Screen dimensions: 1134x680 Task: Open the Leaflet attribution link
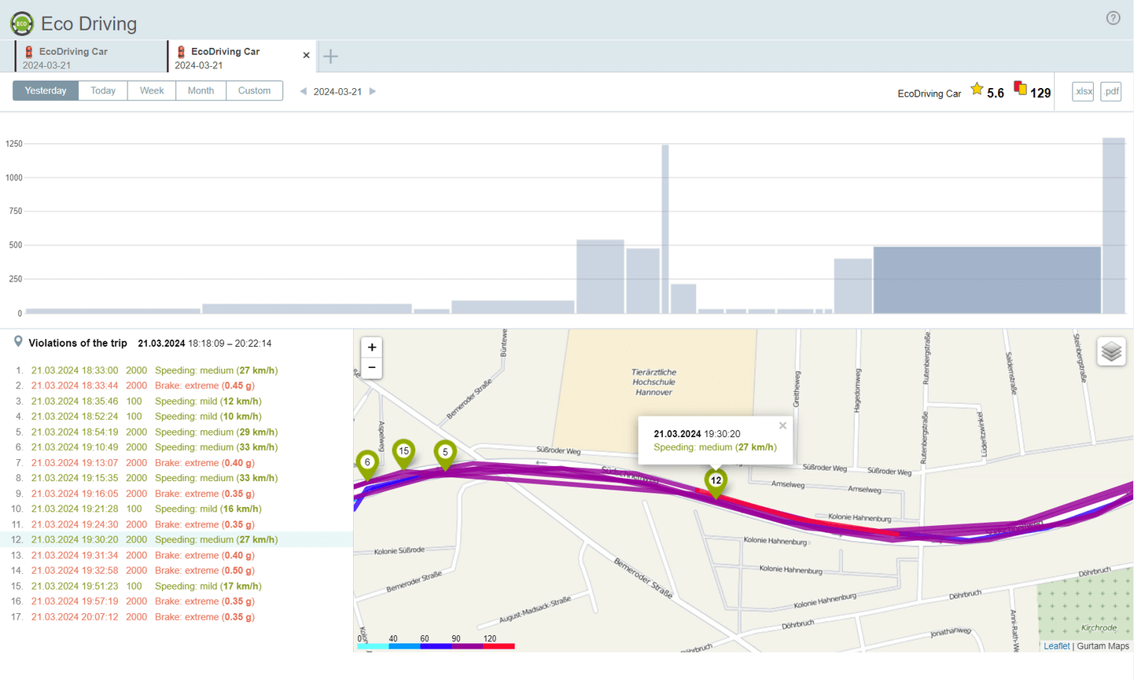point(1056,646)
